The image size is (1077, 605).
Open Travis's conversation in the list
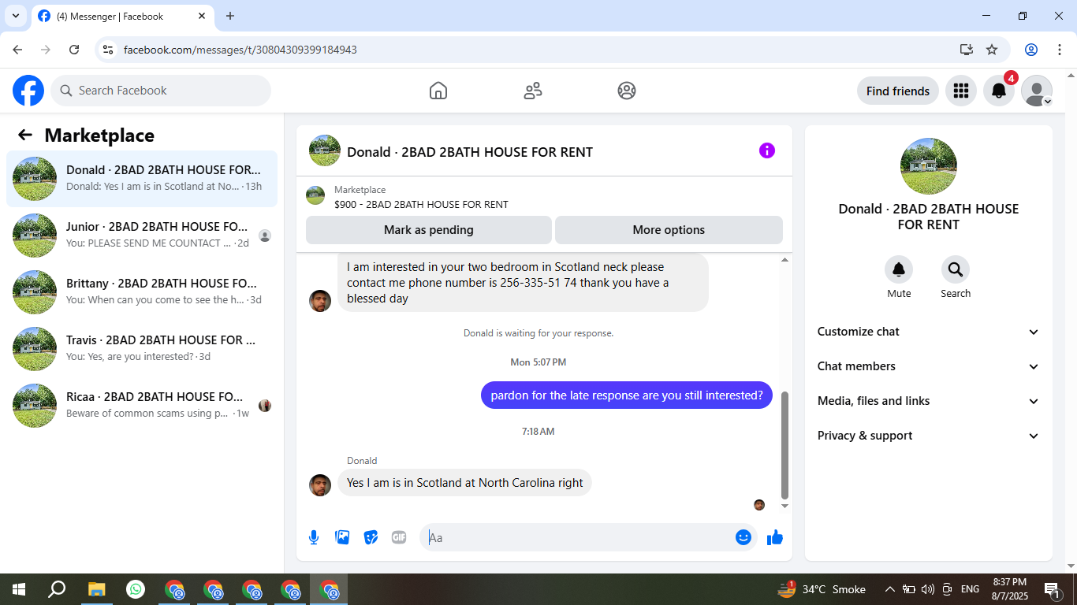(x=142, y=349)
